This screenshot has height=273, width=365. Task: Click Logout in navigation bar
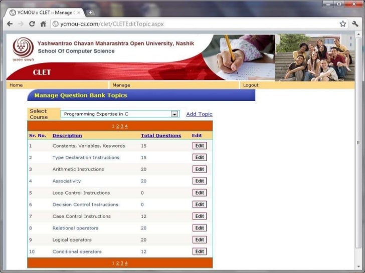point(251,85)
